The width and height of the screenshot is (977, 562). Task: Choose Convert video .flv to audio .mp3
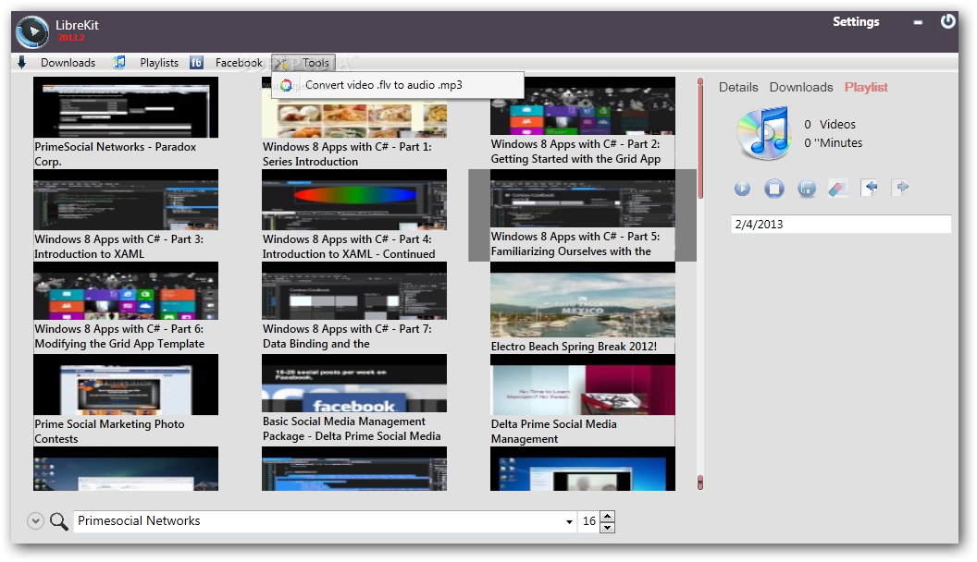pos(398,85)
